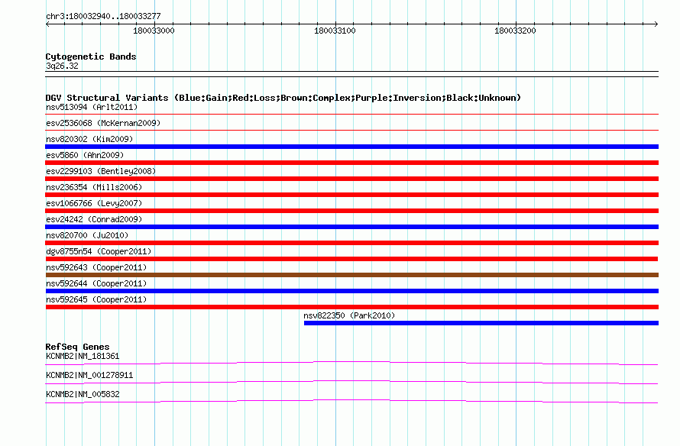Open variant nsv592643 (Cooper2011) label
The image size is (680, 446).
point(96,267)
